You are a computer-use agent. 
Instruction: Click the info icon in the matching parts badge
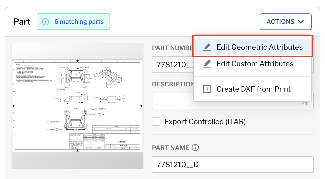click(x=45, y=21)
